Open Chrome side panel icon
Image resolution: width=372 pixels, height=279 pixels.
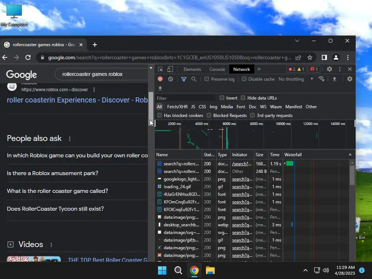[324, 57]
